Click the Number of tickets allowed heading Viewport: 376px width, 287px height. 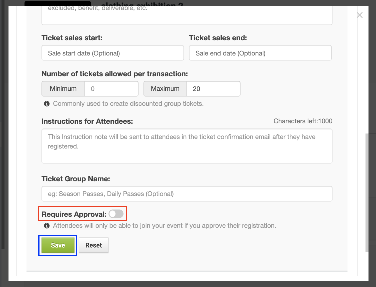pos(114,74)
